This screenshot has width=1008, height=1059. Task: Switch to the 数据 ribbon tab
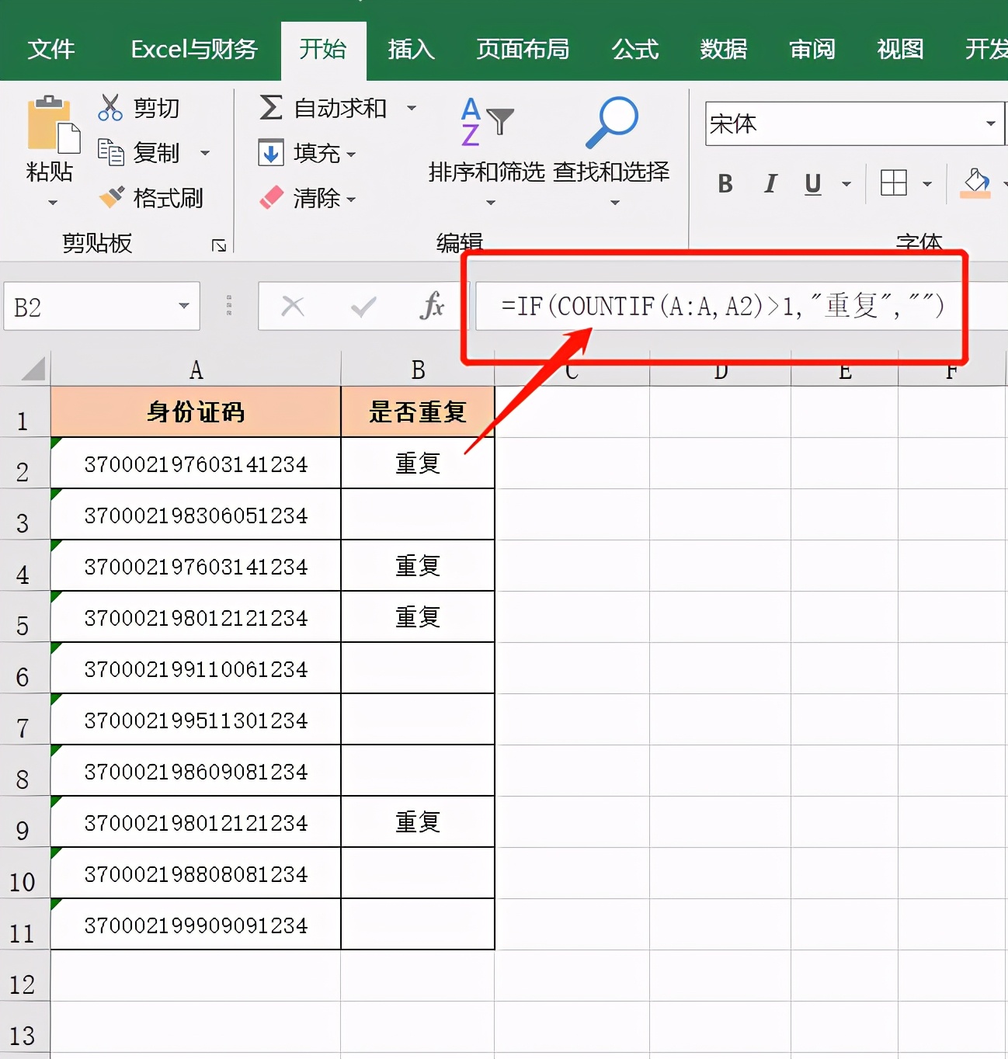723,50
